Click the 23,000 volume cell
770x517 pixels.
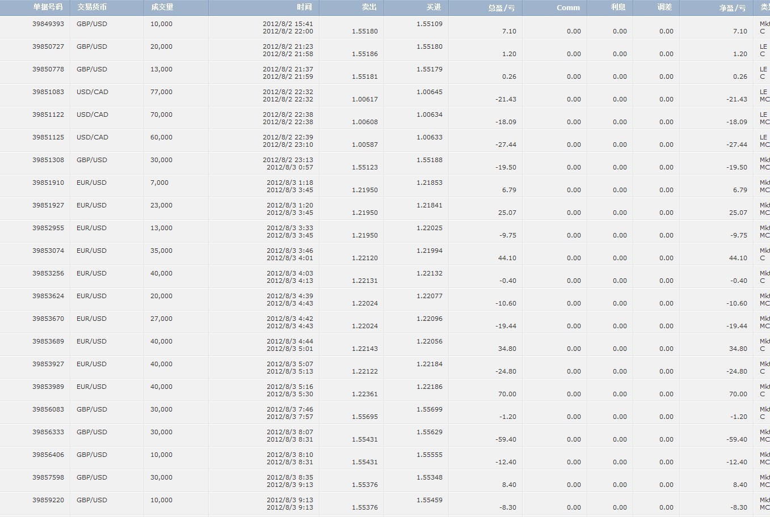(162, 205)
